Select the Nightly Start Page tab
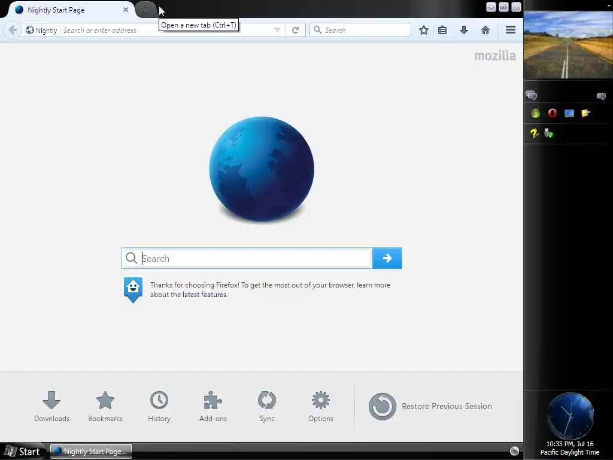The image size is (613, 460). coord(69,10)
